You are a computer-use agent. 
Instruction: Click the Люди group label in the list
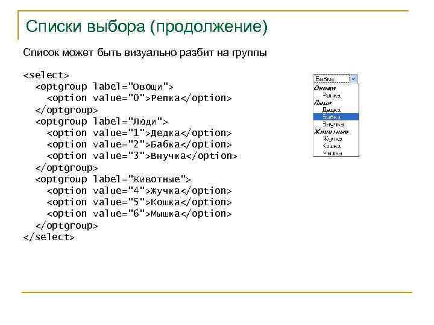click(x=322, y=102)
